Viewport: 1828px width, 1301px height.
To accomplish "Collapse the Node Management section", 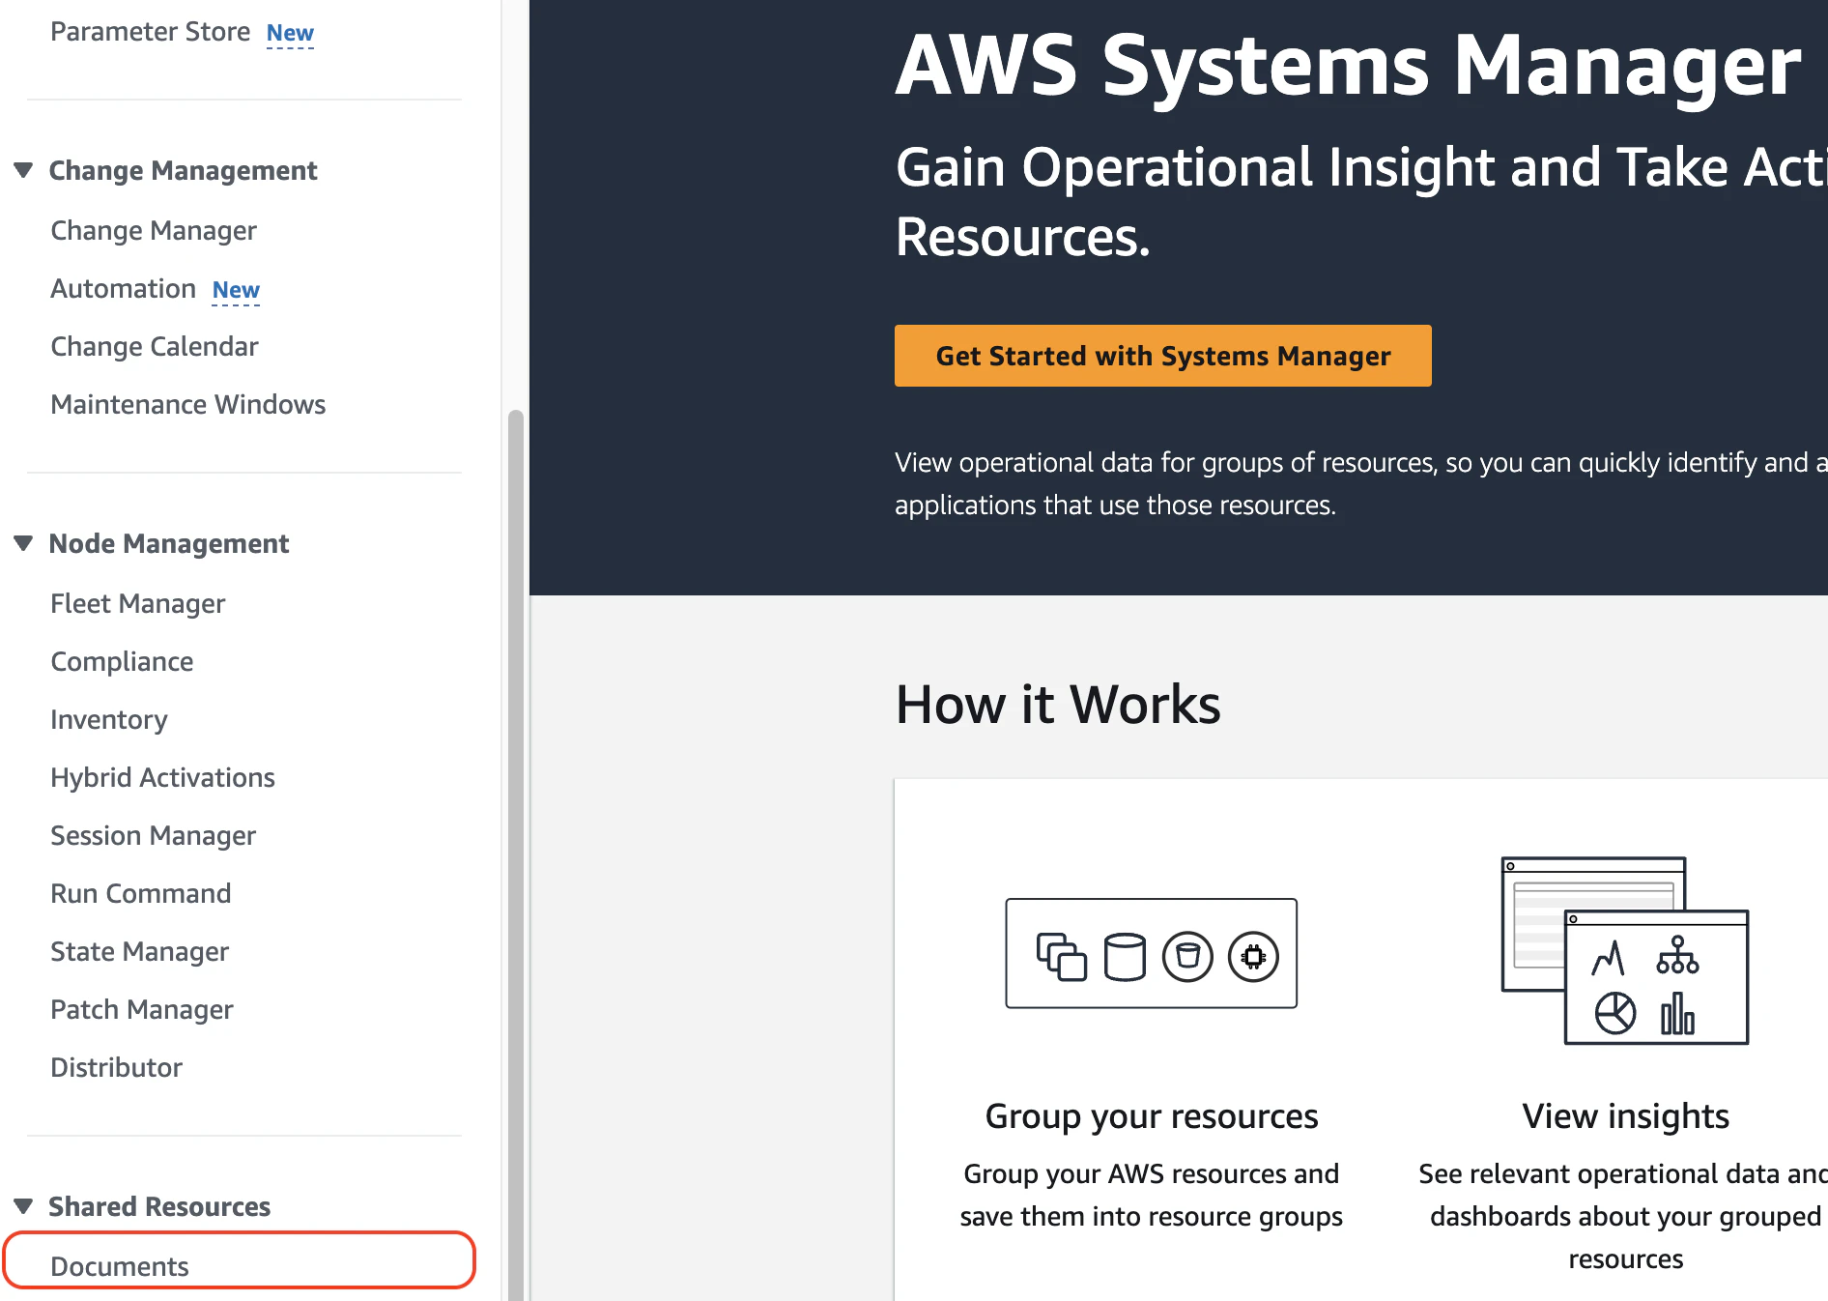I will pyautogui.click(x=24, y=543).
